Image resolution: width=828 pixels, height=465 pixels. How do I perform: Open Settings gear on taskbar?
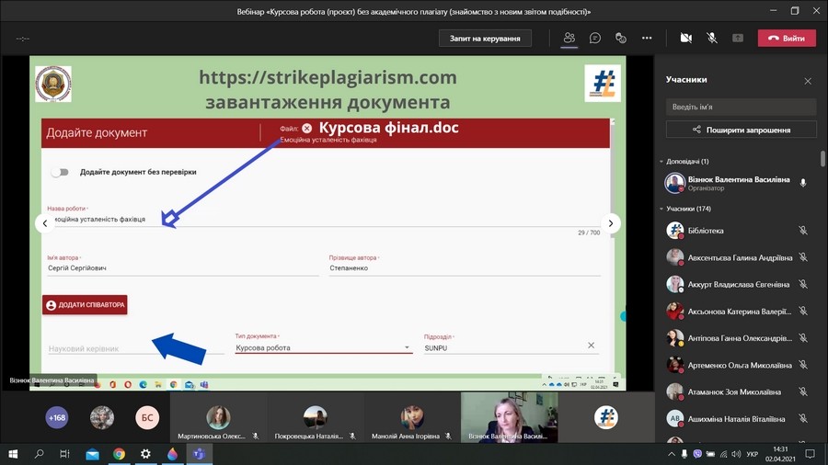coord(145,454)
